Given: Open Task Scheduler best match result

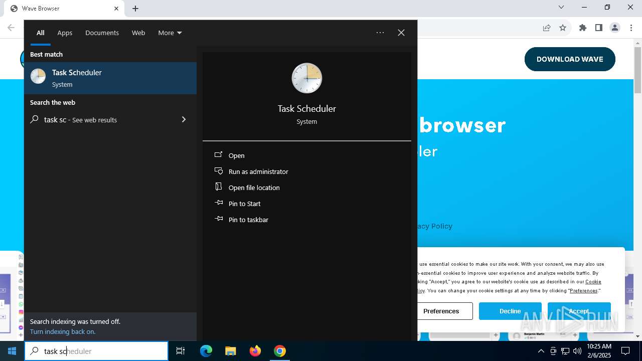Looking at the screenshot, I should click(x=110, y=78).
